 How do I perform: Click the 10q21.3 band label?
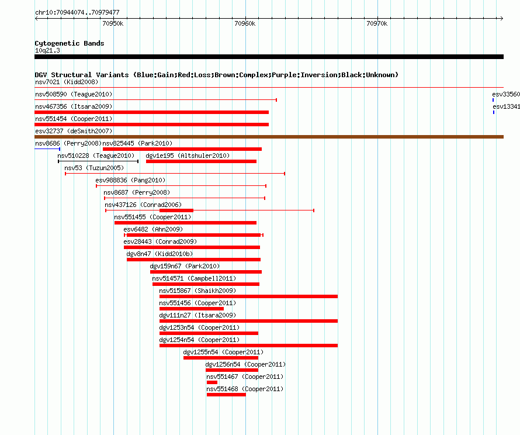point(47,50)
